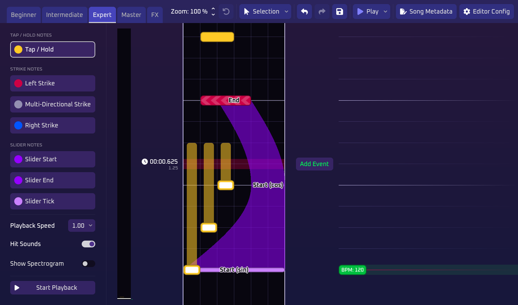Screen dimensions: 518x305
Task: Click the Start (cos) slider label
Action: [268, 185]
